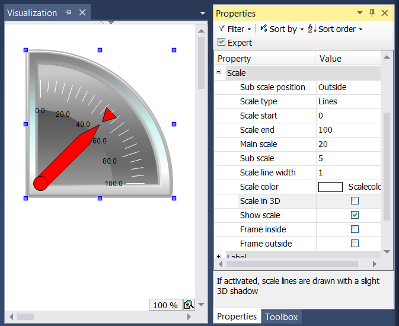Select the Sub scale position property row

pos(297,87)
